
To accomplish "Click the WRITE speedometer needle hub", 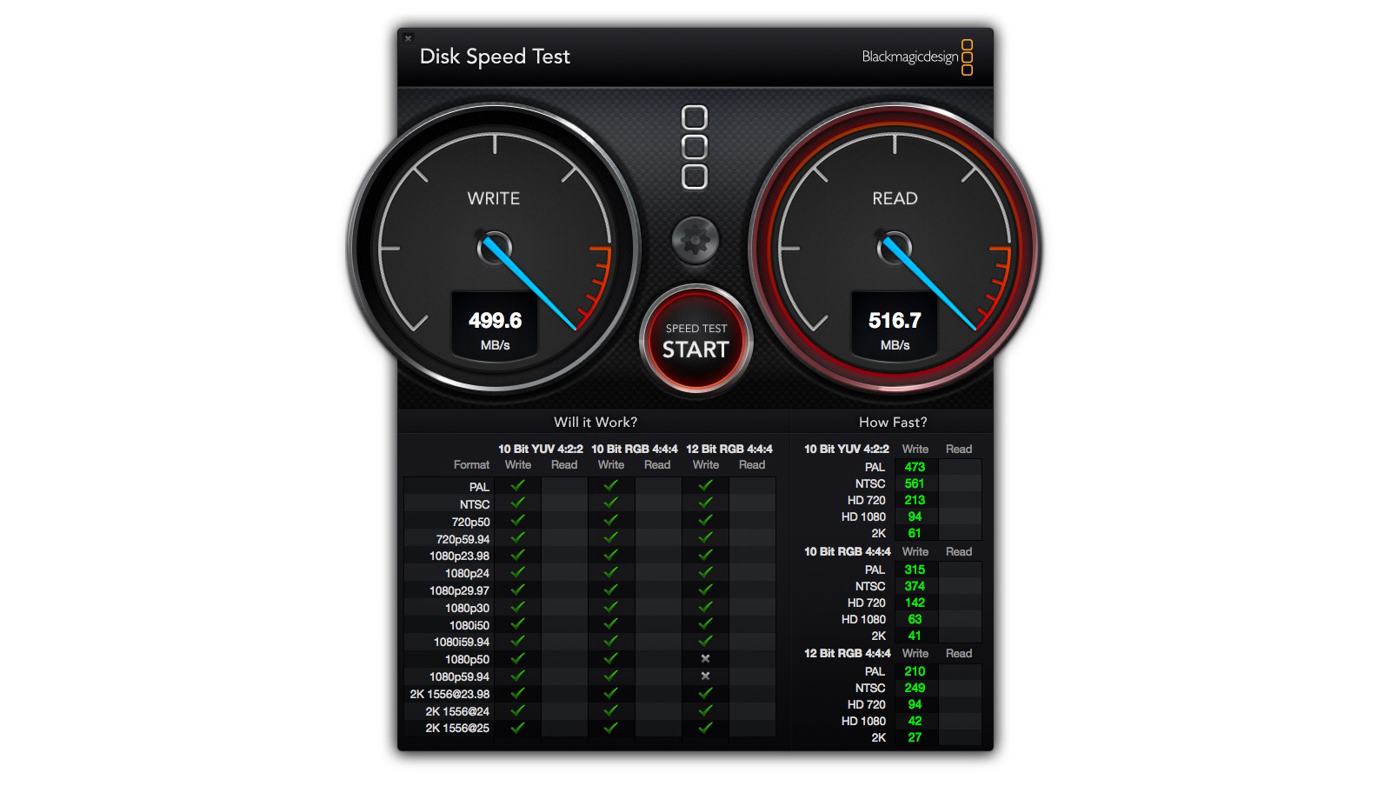I will tap(494, 248).
